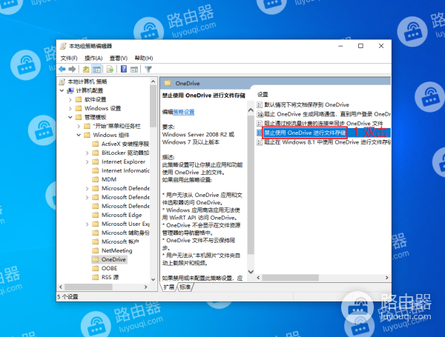445x337 pixels.
Task: Expand the Microsoft User Experience node
Action: coord(88,224)
